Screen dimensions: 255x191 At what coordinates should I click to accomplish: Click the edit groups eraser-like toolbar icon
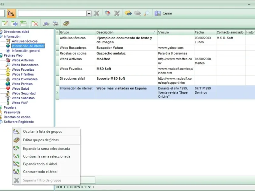coord(66,23)
